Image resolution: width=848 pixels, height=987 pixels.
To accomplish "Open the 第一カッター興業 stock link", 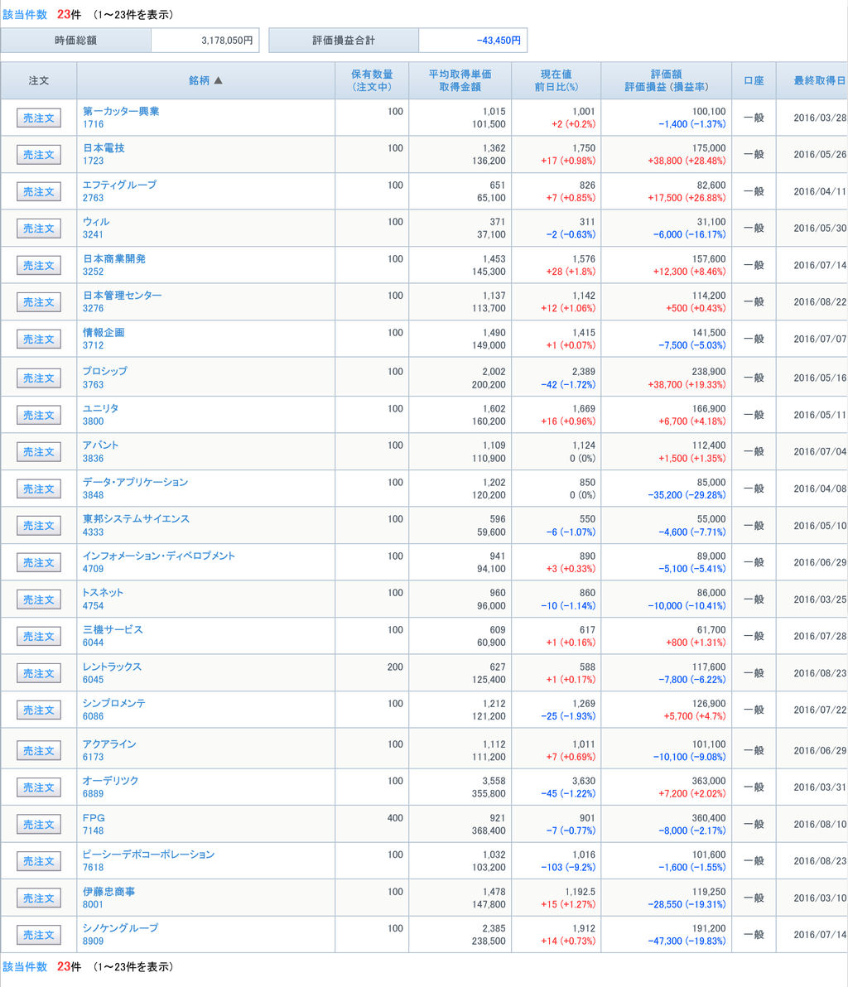I will [x=121, y=112].
